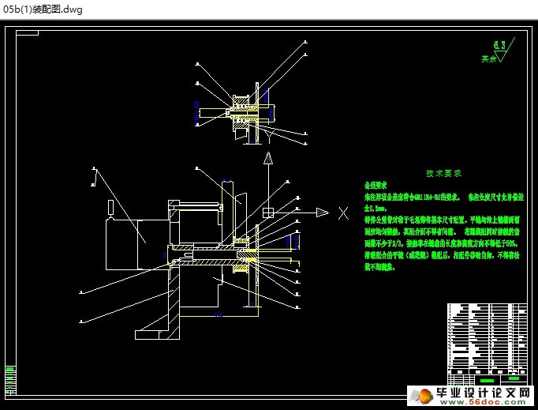This screenshot has height=410, width=538.
Task: Select the parts list table
Action: click(x=486, y=339)
